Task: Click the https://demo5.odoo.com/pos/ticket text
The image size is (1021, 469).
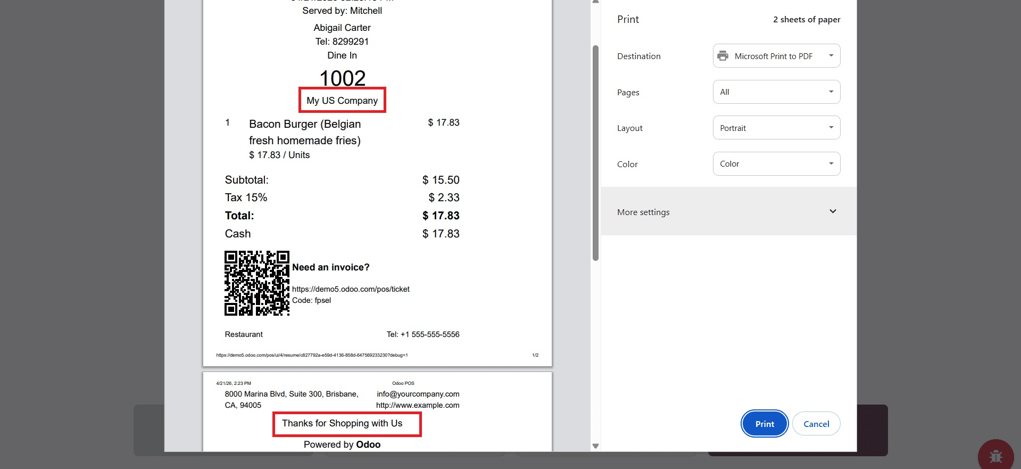Action: (351, 289)
